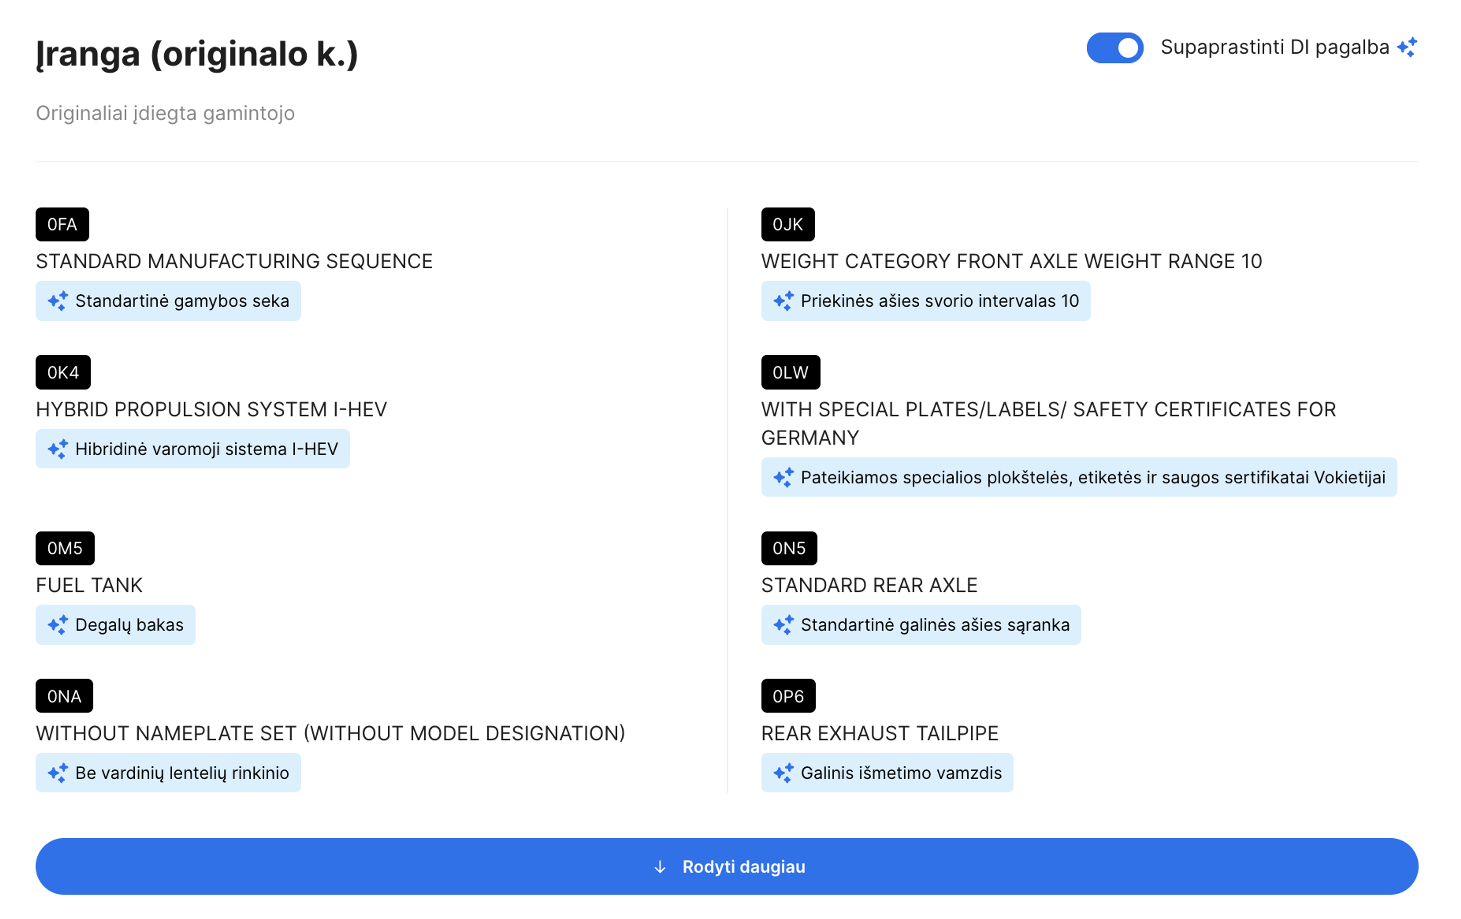1461x919 pixels.
Task: Select the WEIGHT CATEGORY FRONT AXLE text
Action: click(1011, 261)
